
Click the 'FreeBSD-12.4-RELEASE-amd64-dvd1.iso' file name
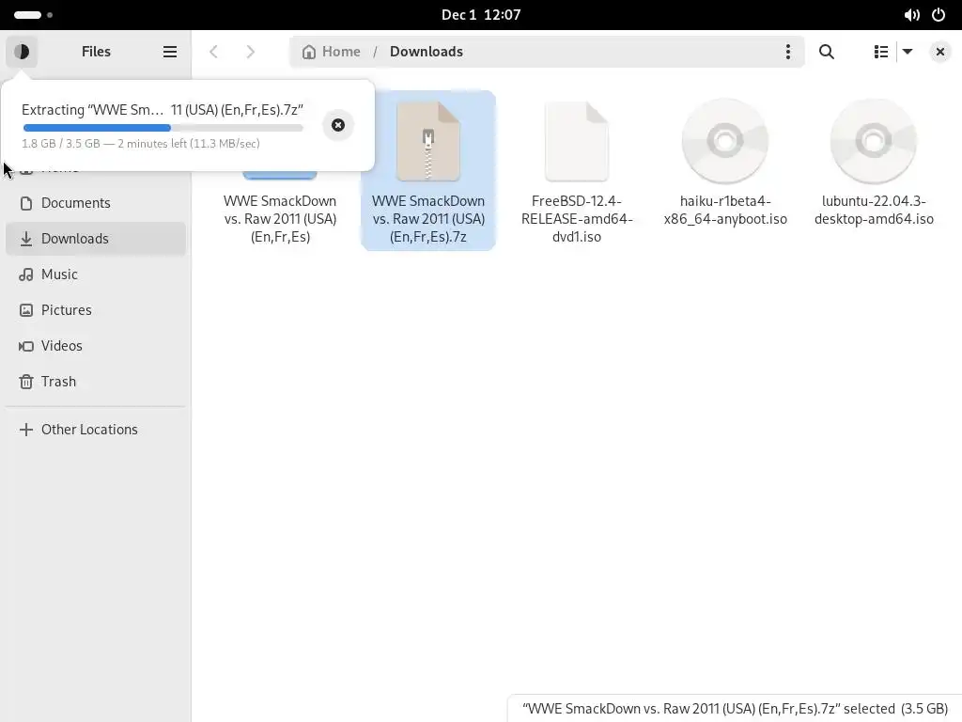[577, 218]
